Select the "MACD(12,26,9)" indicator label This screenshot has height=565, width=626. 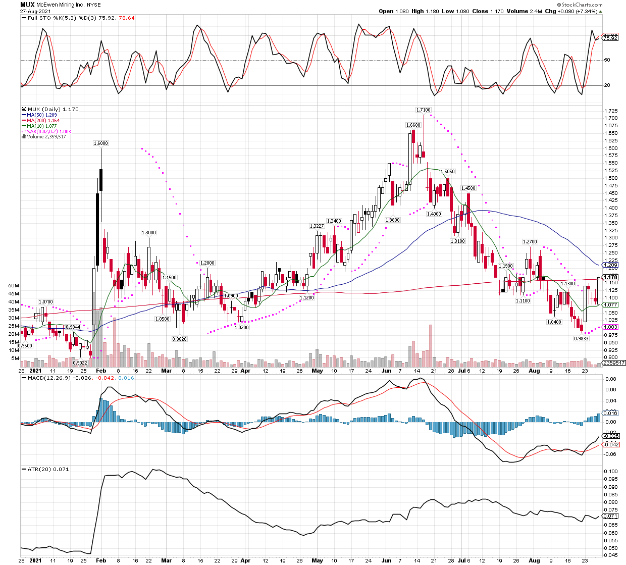[x=46, y=378]
